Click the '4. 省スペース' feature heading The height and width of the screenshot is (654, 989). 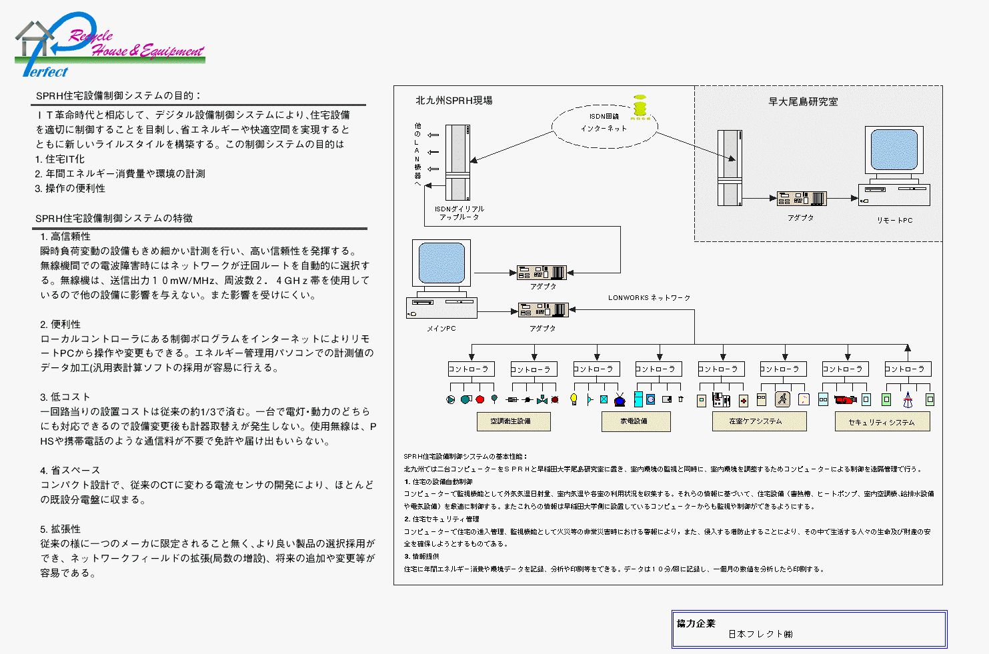coord(70,471)
